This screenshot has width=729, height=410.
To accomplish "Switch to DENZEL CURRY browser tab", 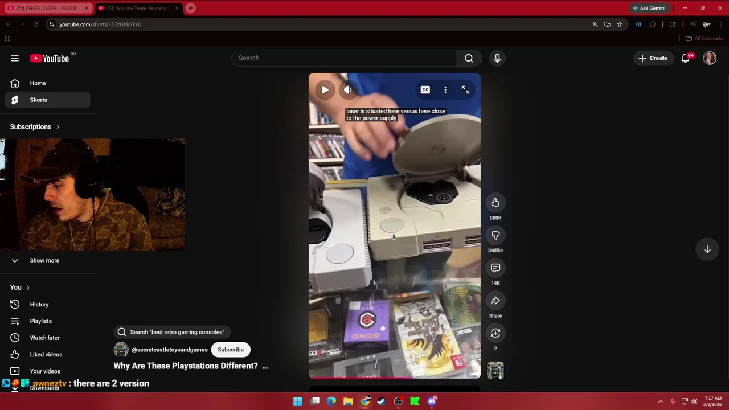I will click(x=47, y=8).
